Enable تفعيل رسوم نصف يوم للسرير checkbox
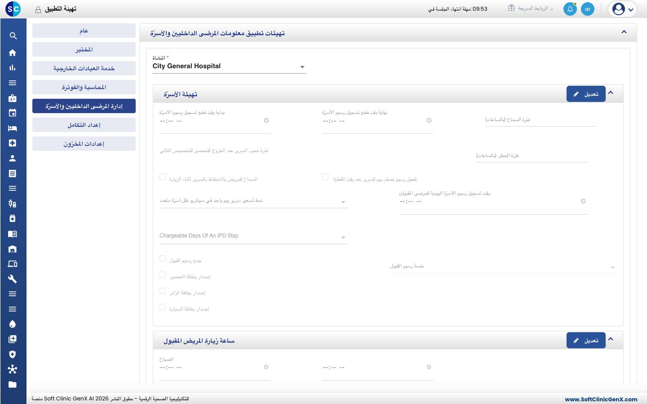This screenshot has height=404, width=647. pyautogui.click(x=325, y=177)
